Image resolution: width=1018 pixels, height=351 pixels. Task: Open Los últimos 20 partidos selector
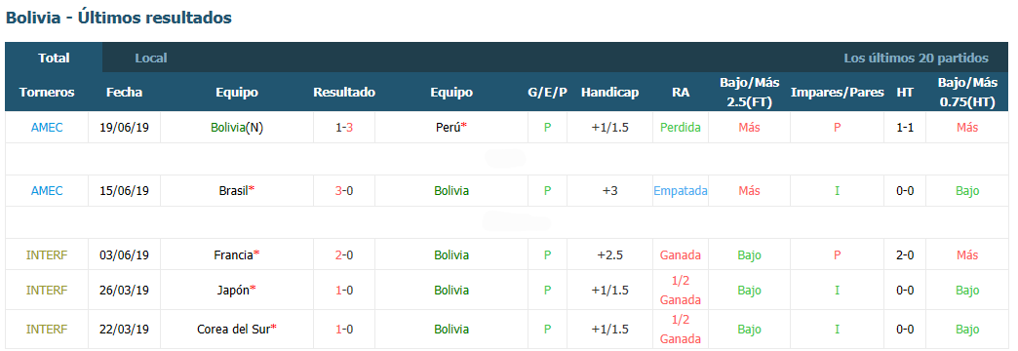[916, 58]
